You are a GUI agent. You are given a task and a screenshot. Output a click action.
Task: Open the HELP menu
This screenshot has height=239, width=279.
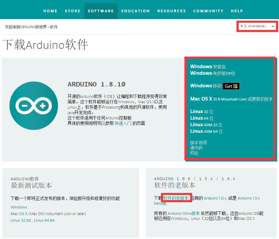click(x=237, y=11)
